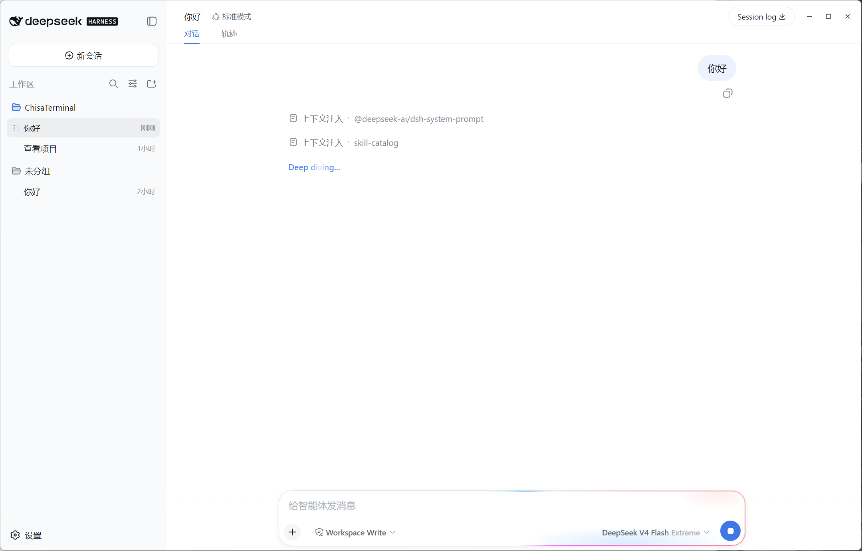
Task: Open the 查看项目 session
Action: (x=83, y=149)
